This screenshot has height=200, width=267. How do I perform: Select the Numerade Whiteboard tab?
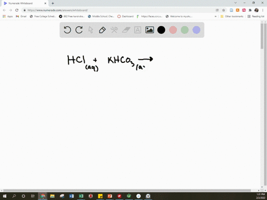click(x=25, y=3)
